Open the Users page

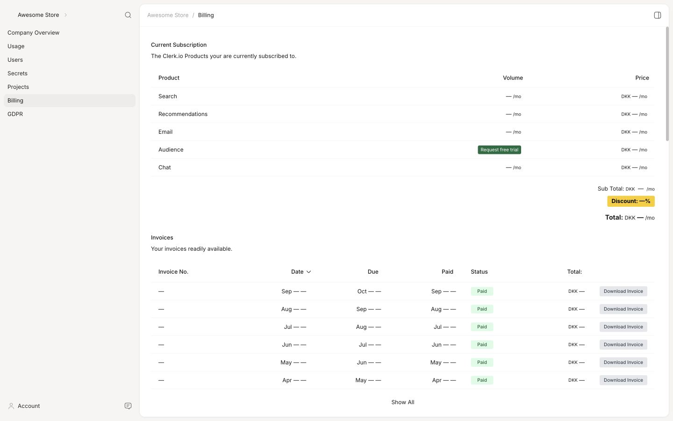click(x=70, y=60)
